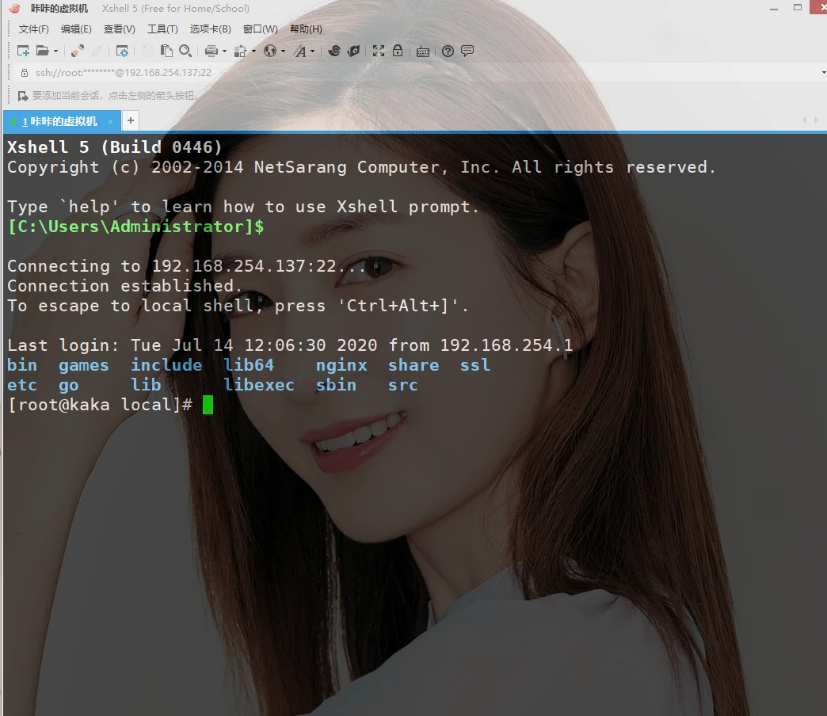Open the 文件(F) menu
Viewport: 827px width, 716px height.
point(33,29)
